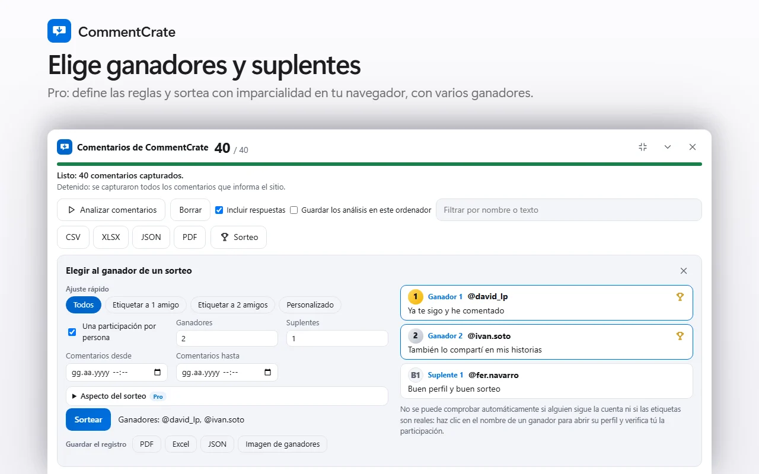This screenshot has width=759, height=474.
Task: Open the @ivan.soto winner profile
Action: [x=489, y=335]
